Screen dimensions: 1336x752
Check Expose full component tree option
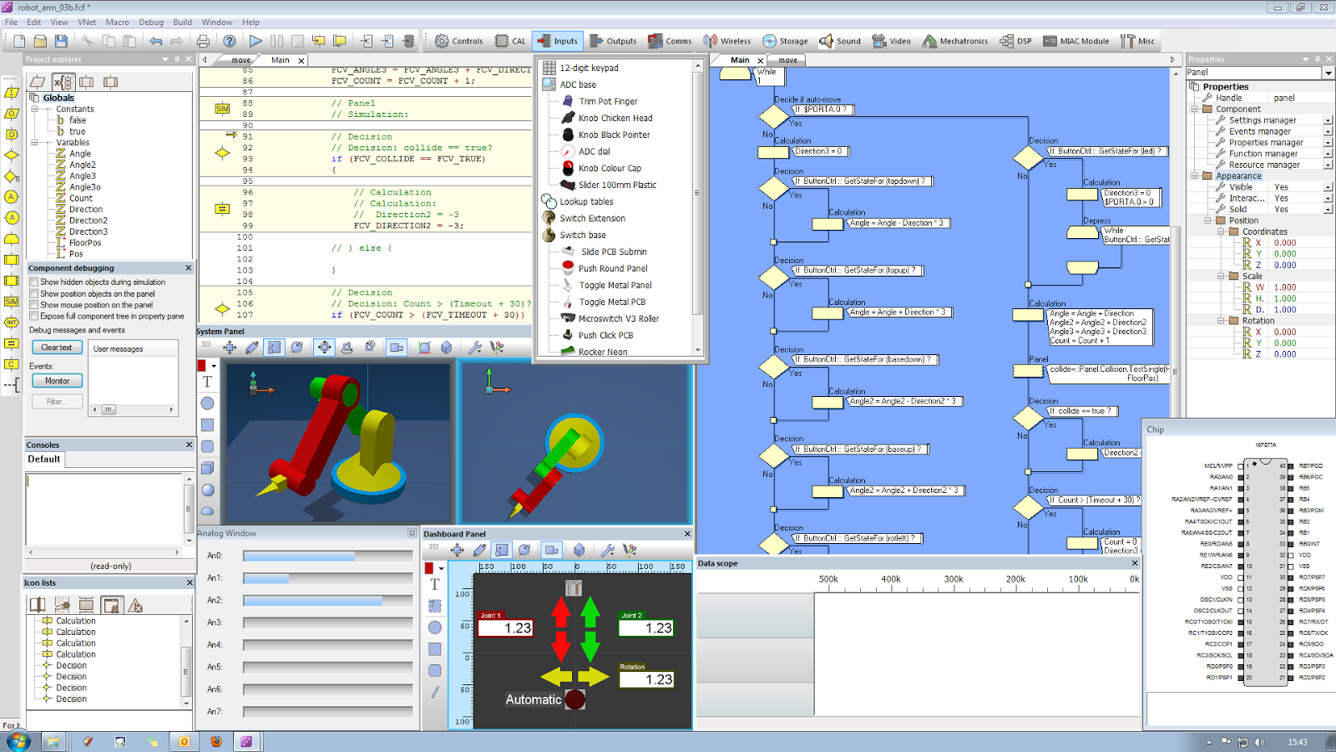(34, 317)
